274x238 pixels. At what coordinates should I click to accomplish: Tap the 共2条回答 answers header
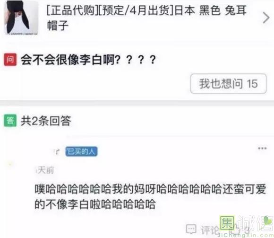click(46, 121)
